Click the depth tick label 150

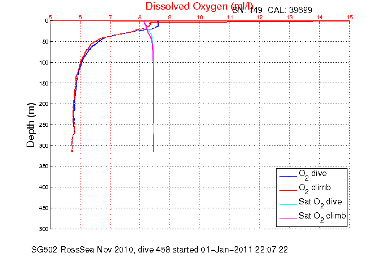44,83
